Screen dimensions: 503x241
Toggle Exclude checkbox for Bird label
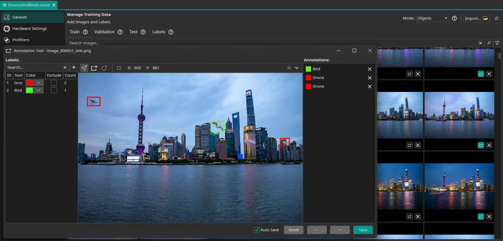(x=54, y=90)
